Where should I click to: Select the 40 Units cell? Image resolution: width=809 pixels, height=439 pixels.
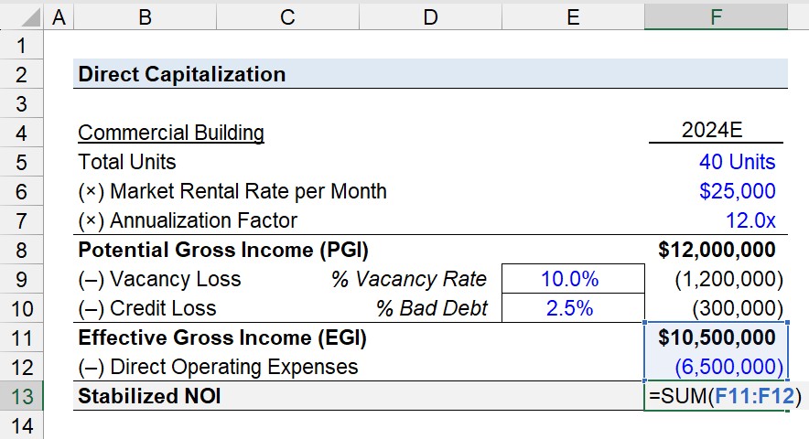[x=717, y=162]
